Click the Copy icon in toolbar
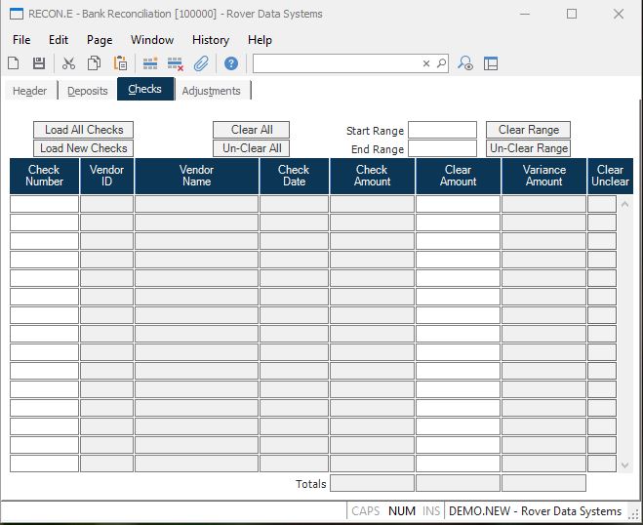 [95, 63]
